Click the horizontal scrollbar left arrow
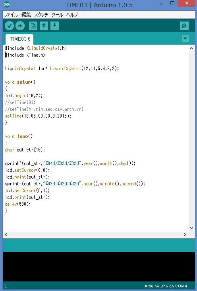The image size is (197, 291). pos(6,234)
